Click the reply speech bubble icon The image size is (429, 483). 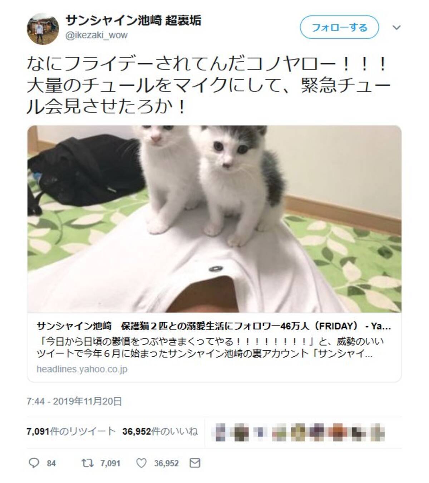point(34,463)
